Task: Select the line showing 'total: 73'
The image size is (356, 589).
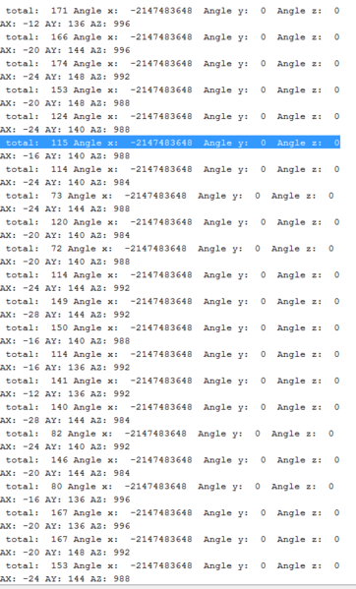Action: (170, 196)
